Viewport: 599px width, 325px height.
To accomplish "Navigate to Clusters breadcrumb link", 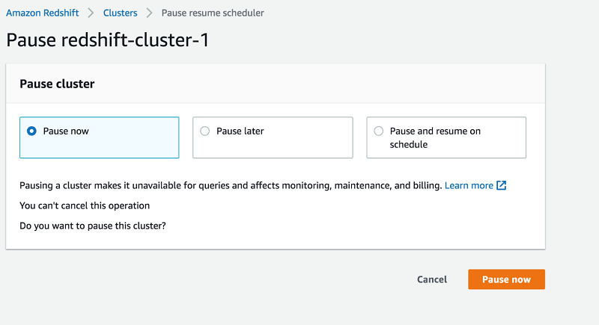I will tap(121, 13).
